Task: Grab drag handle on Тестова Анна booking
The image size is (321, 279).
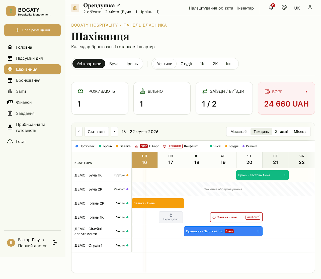Action: click(x=285, y=175)
